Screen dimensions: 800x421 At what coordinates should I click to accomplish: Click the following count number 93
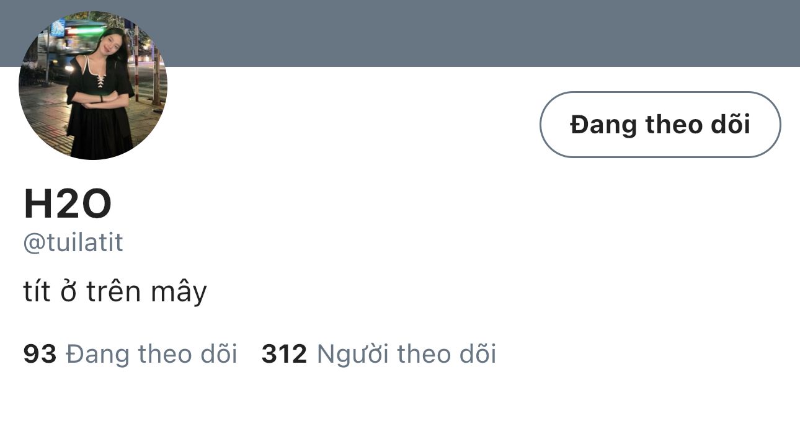click(x=40, y=354)
